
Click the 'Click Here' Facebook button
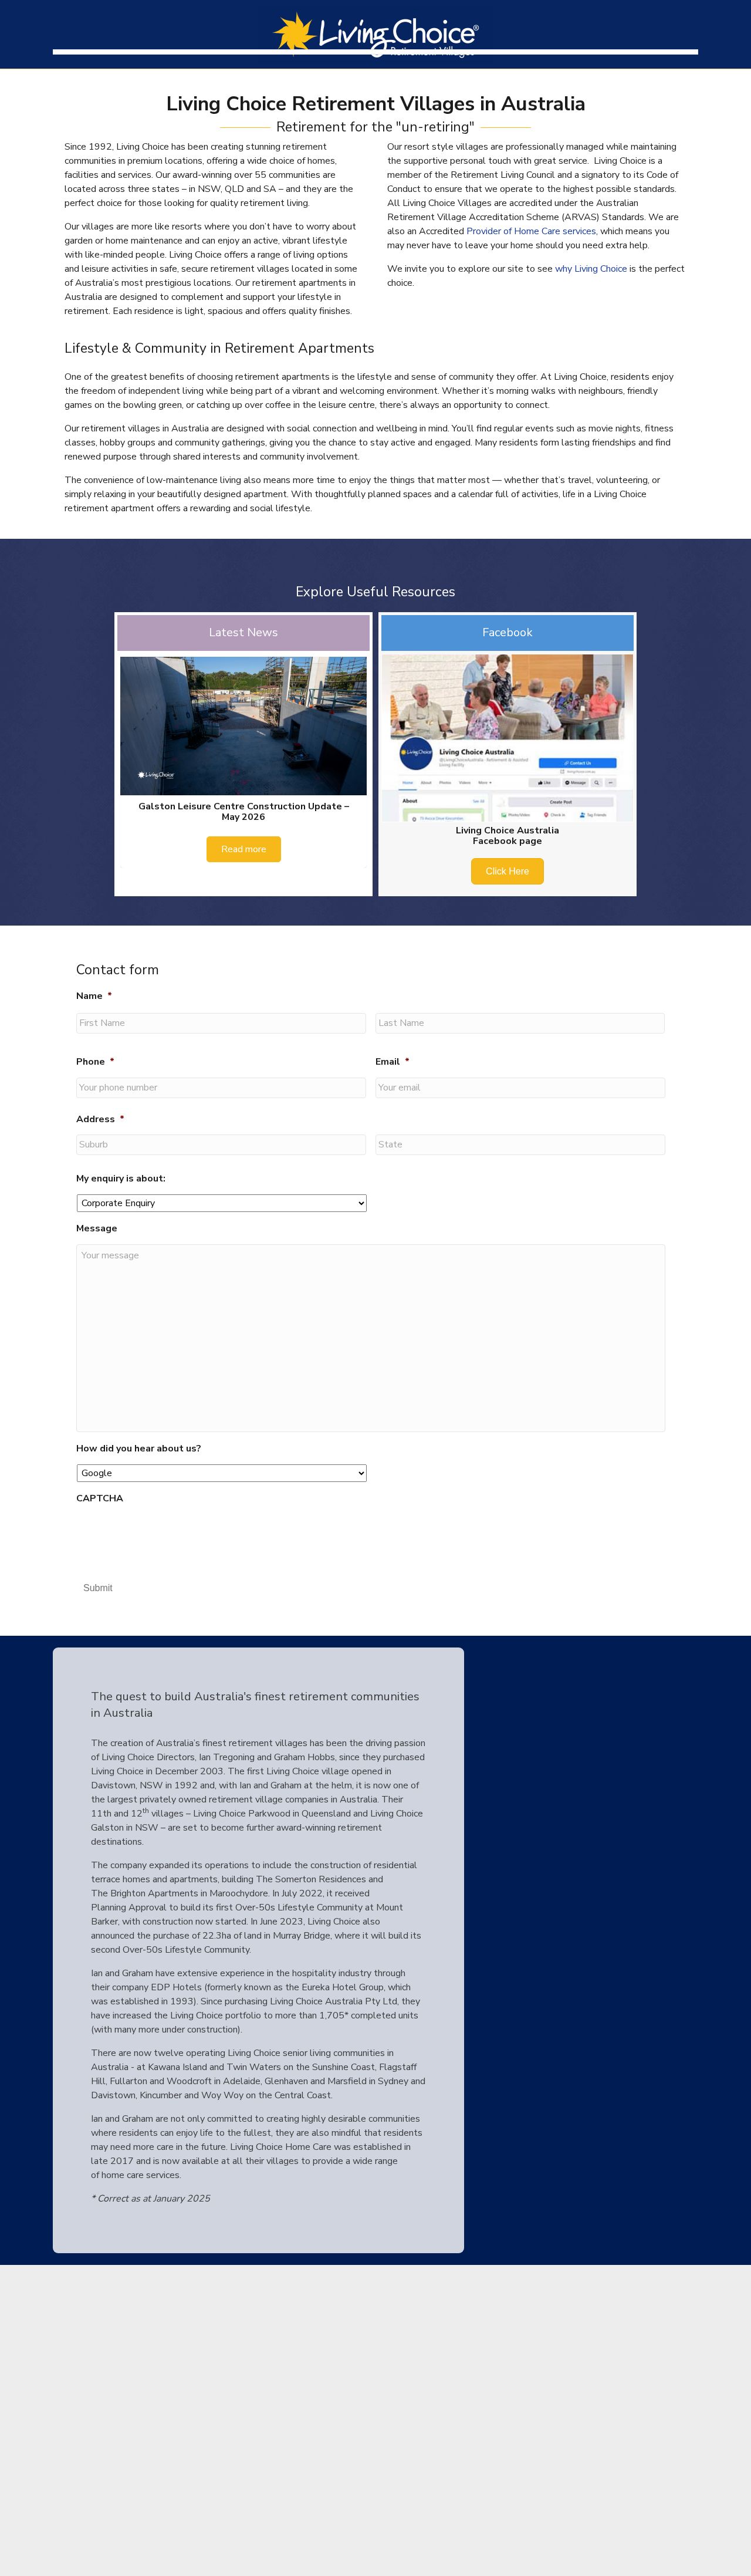click(507, 871)
